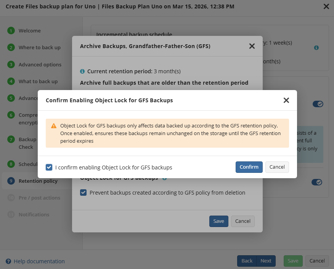Open the What to back up step
The width and height of the screenshot is (334, 269).
(x=38, y=81)
